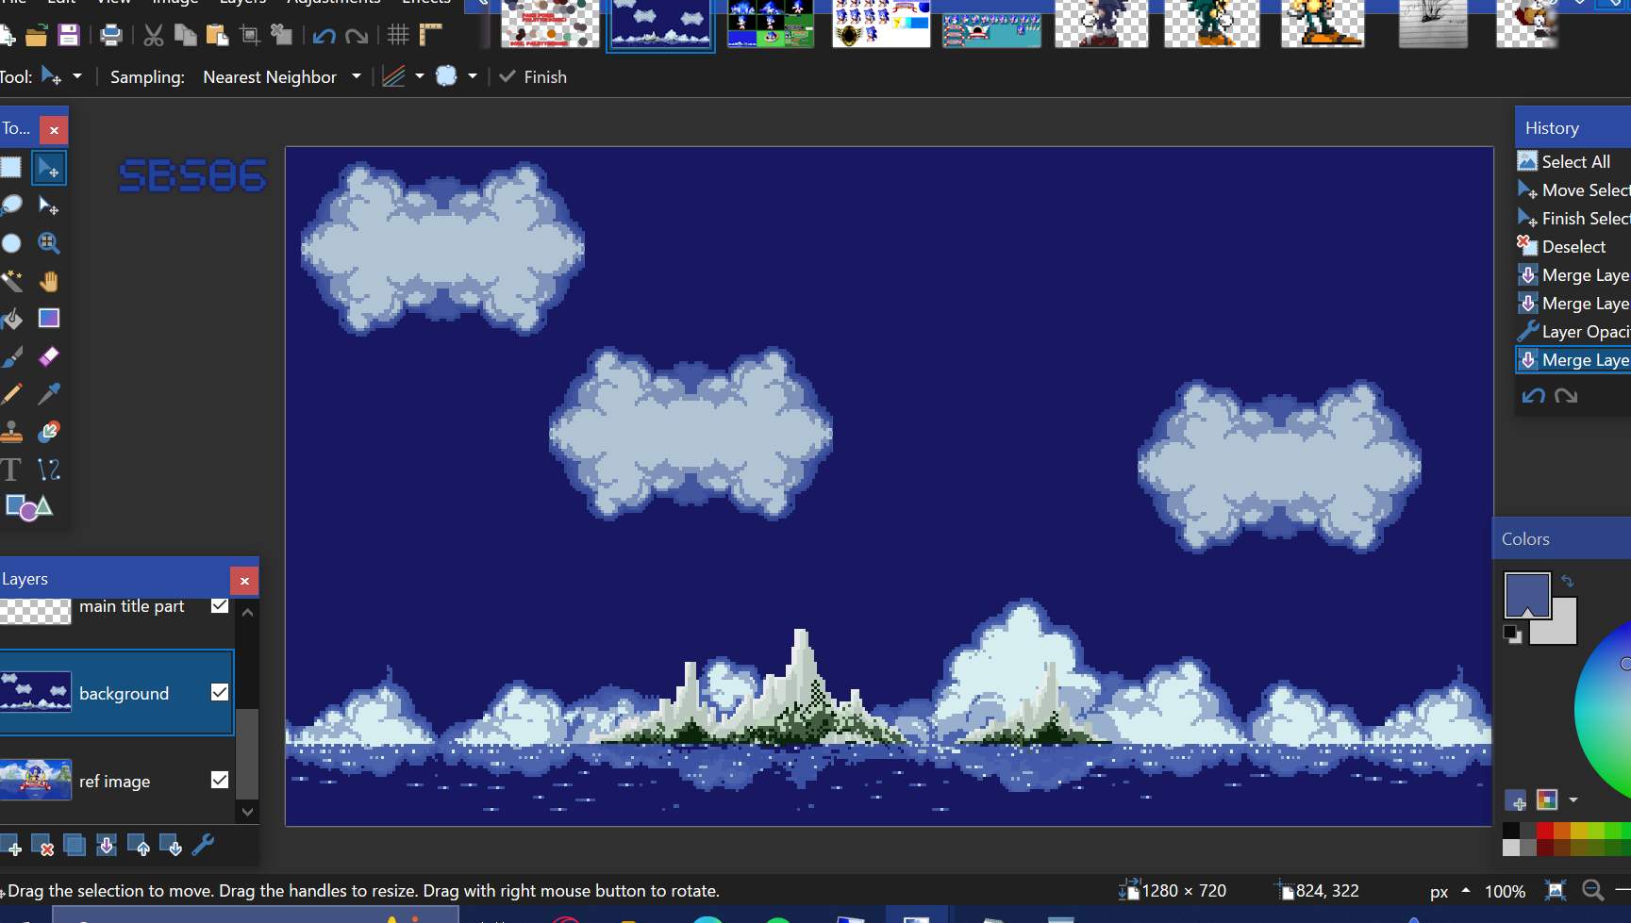Select the Shapes tool
1631x923 pixels.
(x=28, y=507)
